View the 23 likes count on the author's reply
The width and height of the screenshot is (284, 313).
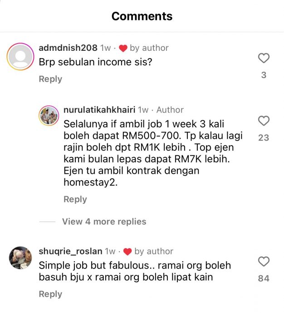click(264, 138)
